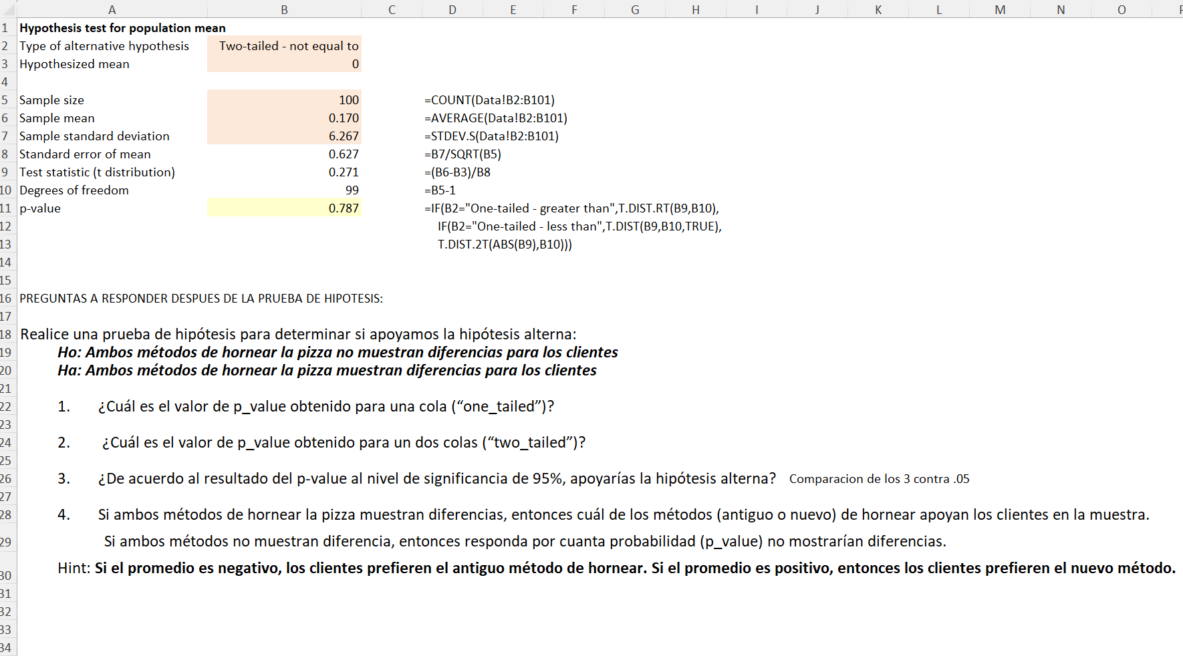Click 'Si ambos métodos no muestran diferencia' line
The height and width of the screenshot is (656, 1183).
[x=525, y=541]
